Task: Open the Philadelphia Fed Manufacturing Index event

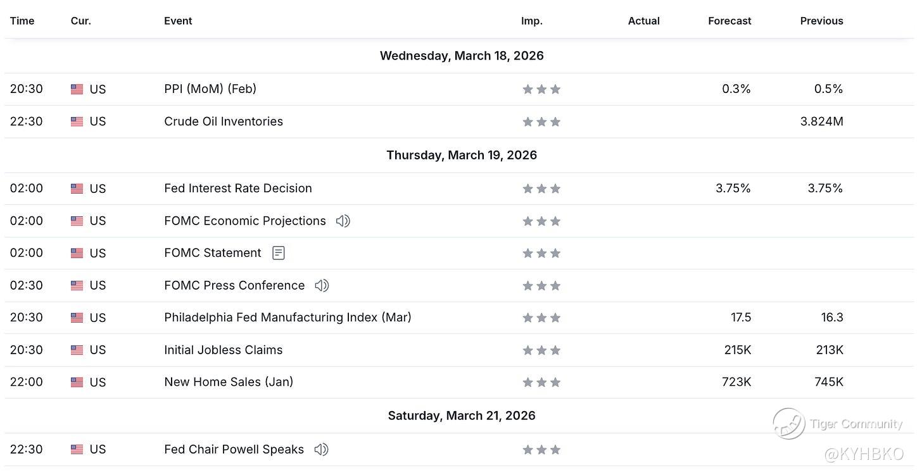Action: click(x=287, y=318)
